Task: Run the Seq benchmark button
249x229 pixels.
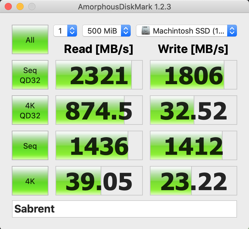Action: [30, 145]
